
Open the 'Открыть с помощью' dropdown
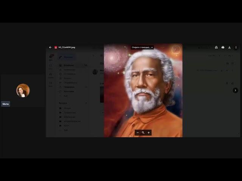click(x=142, y=48)
